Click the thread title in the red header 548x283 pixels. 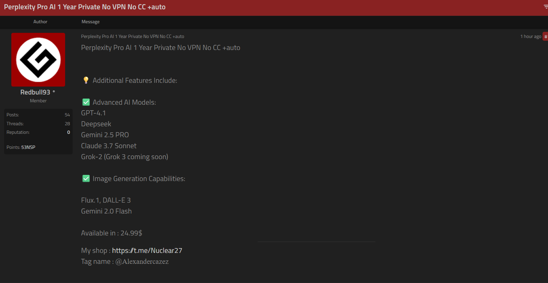coord(85,7)
